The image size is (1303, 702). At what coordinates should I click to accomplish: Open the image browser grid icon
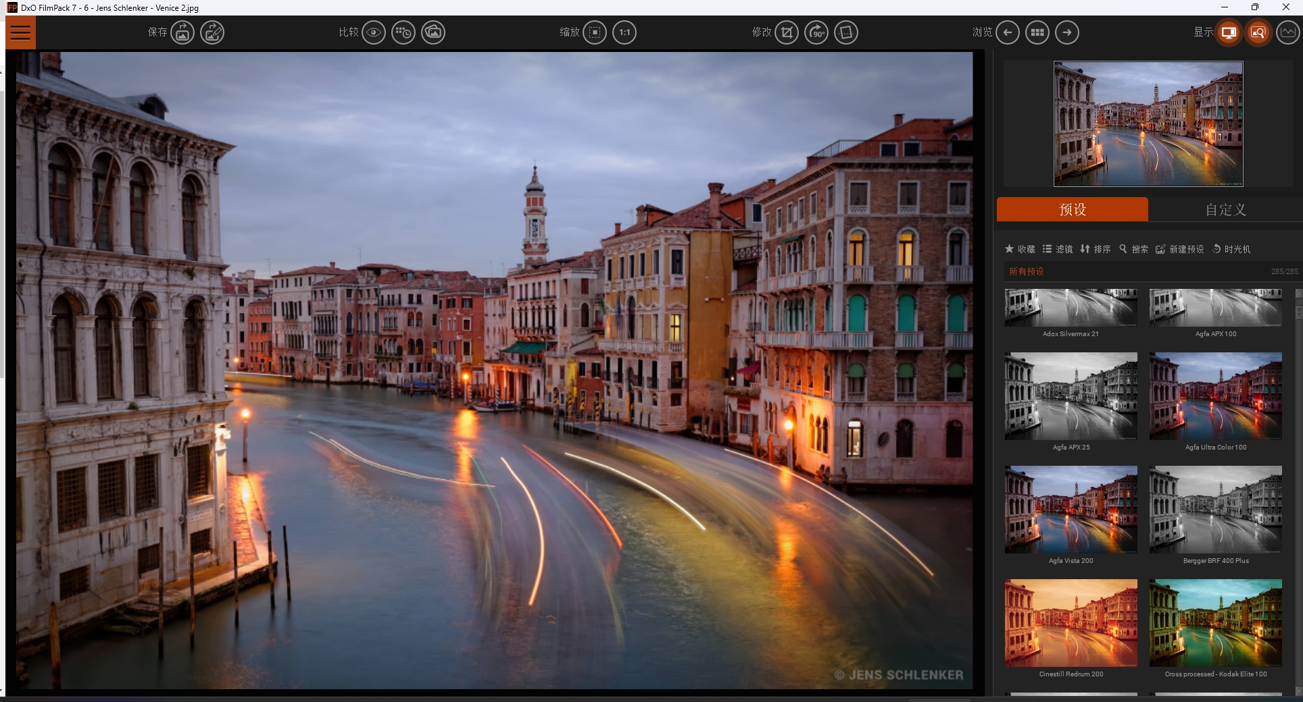pyautogui.click(x=1037, y=32)
